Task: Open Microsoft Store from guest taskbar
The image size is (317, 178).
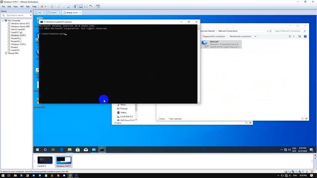Action: [78, 150]
